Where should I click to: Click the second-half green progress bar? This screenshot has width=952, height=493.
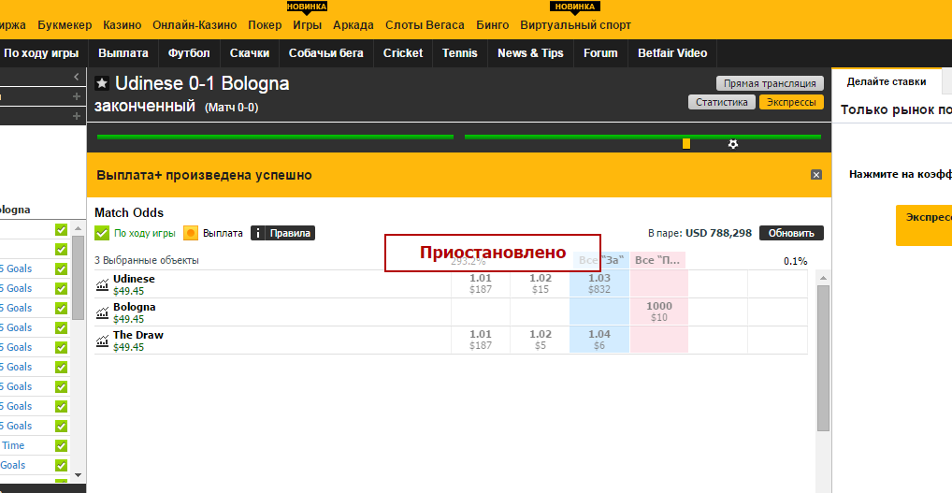pyautogui.click(x=642, y=138)
